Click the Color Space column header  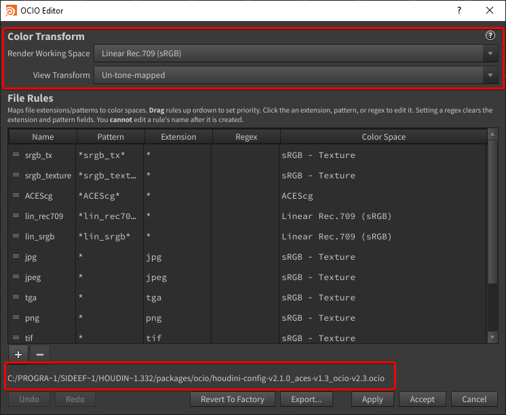384,137
